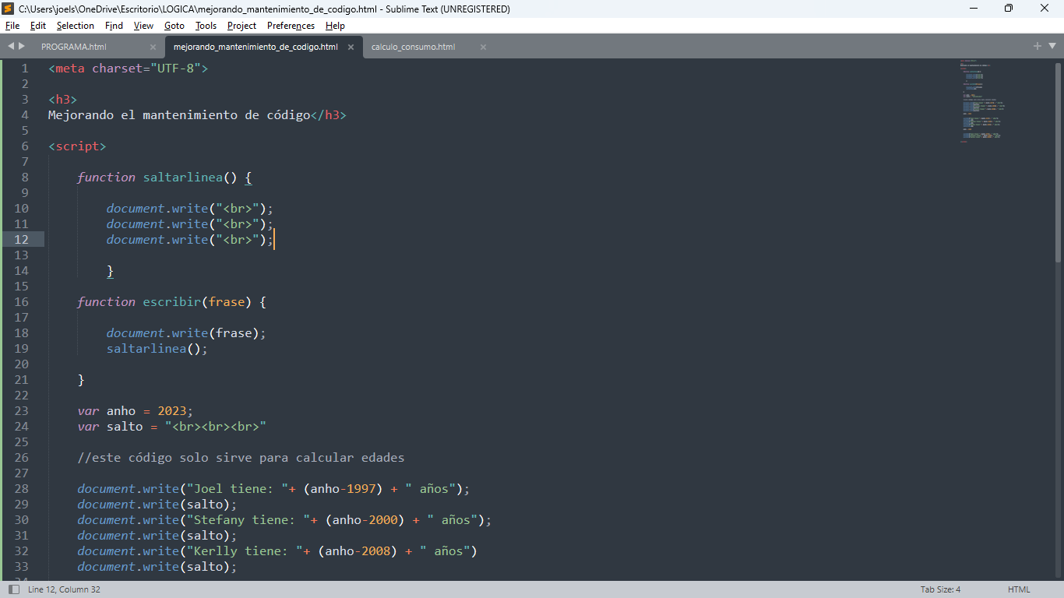Screen dimensions: 1064x598
Task: Click the tab scroll left arrow
Action: pos(11,47)
